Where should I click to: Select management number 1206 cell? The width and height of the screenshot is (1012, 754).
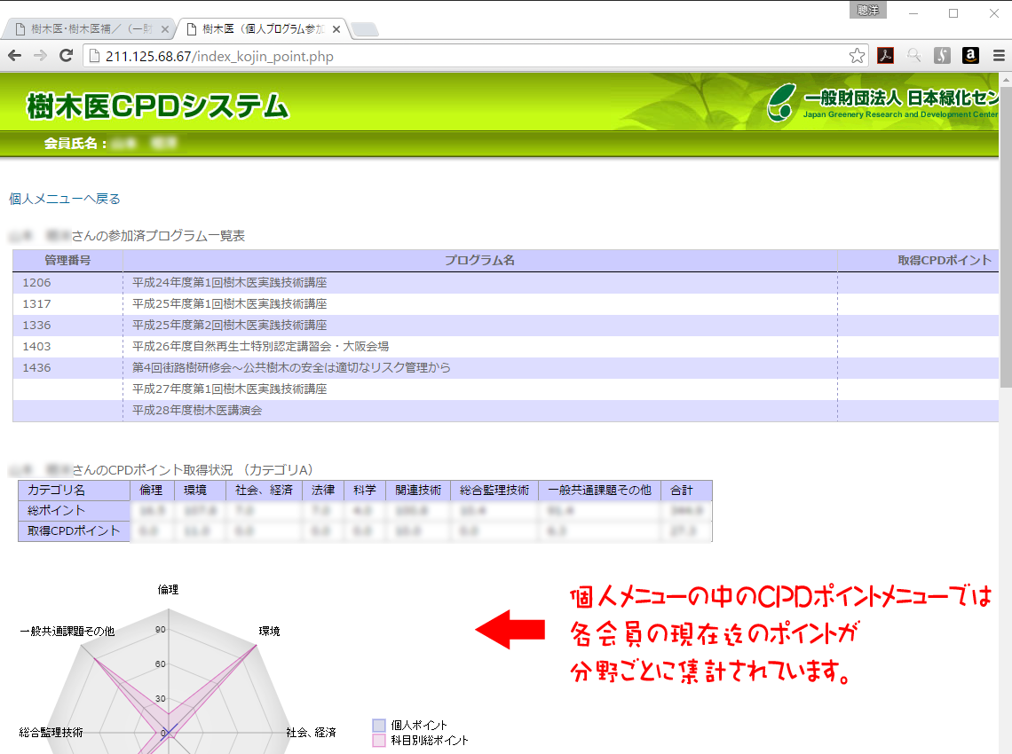67,282
